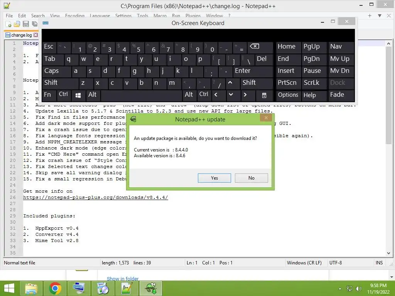The height and width of the screenshot is (296, 395).
Task: Open the Notepad++ updater taskbar icon
Action: (151, 288)
